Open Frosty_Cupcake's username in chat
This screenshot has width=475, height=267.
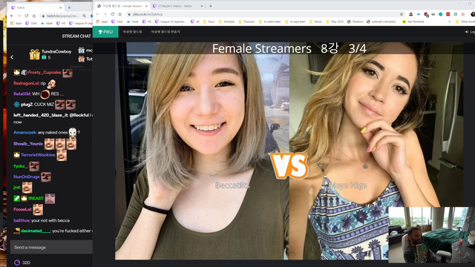pos(45,73)
